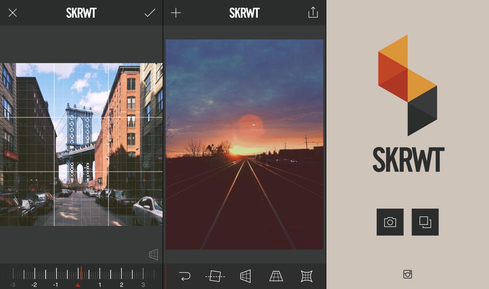Select the lens distortion correction tool

click(x=306, y=276)
